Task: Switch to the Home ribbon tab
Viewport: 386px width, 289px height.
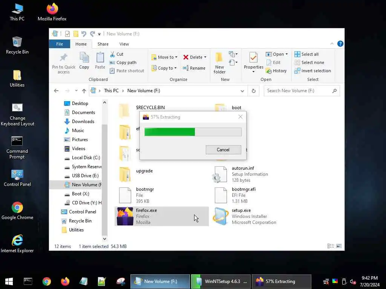Action: [x=81, y=44]
